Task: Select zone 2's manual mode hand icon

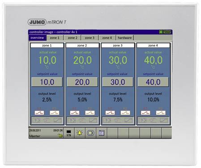Action: [82, 120]
